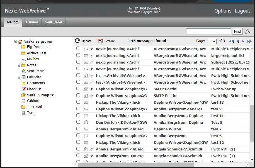The image size is (255, 168).
Task: Click the Find button
Action: click(x=237, y=31)
